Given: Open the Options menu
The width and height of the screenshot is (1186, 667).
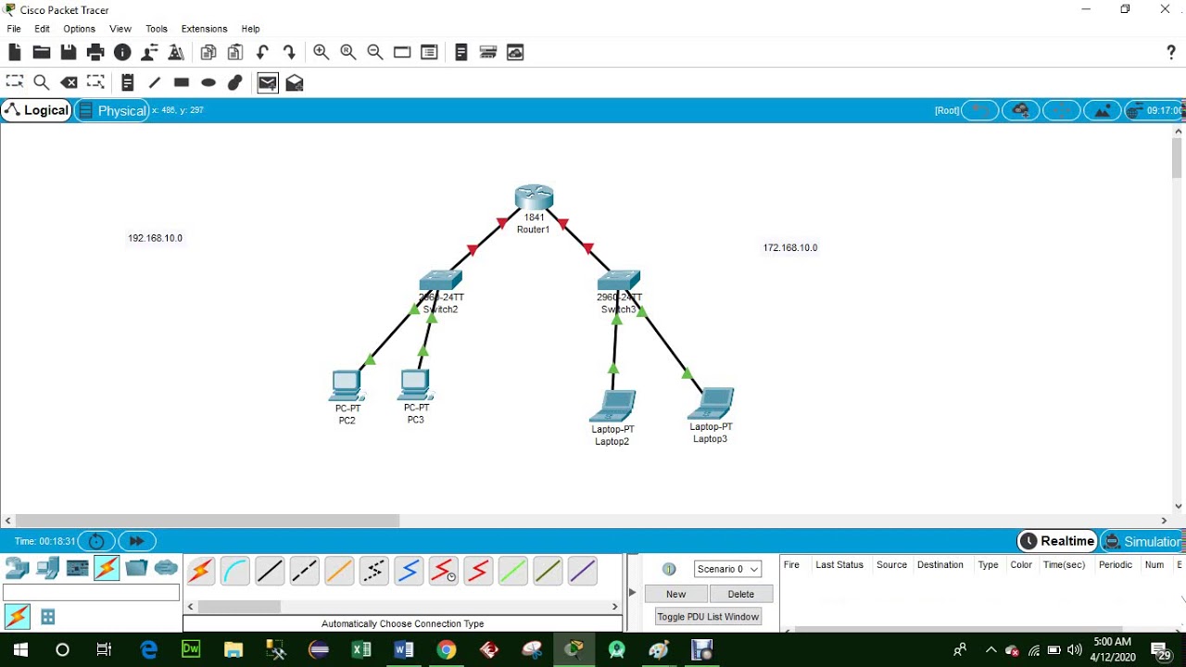Looking at the screenshot, I should coord(80,29).
